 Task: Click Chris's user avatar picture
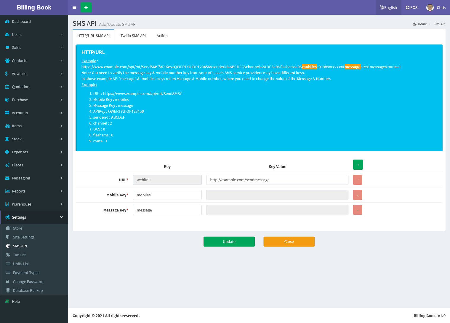point(430,7)
